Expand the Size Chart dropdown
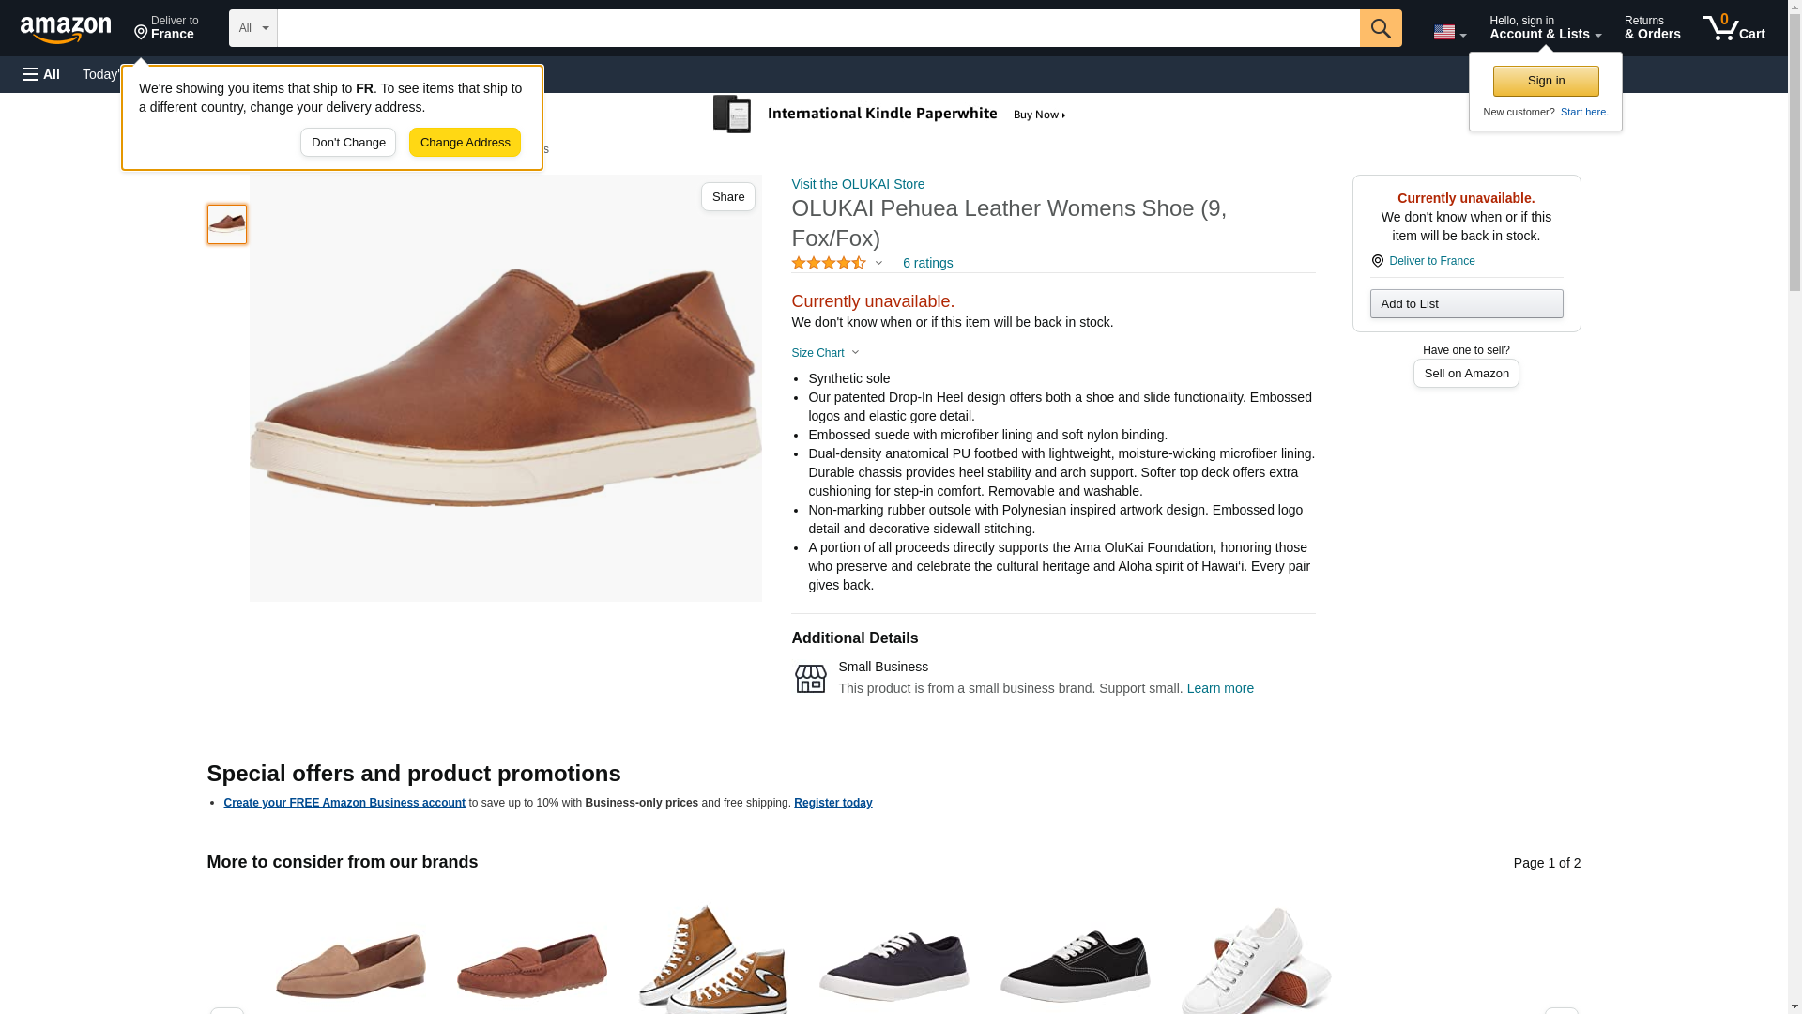Image resolution: width=1802 pixels, height=1014 pixels. click(825, 353)
